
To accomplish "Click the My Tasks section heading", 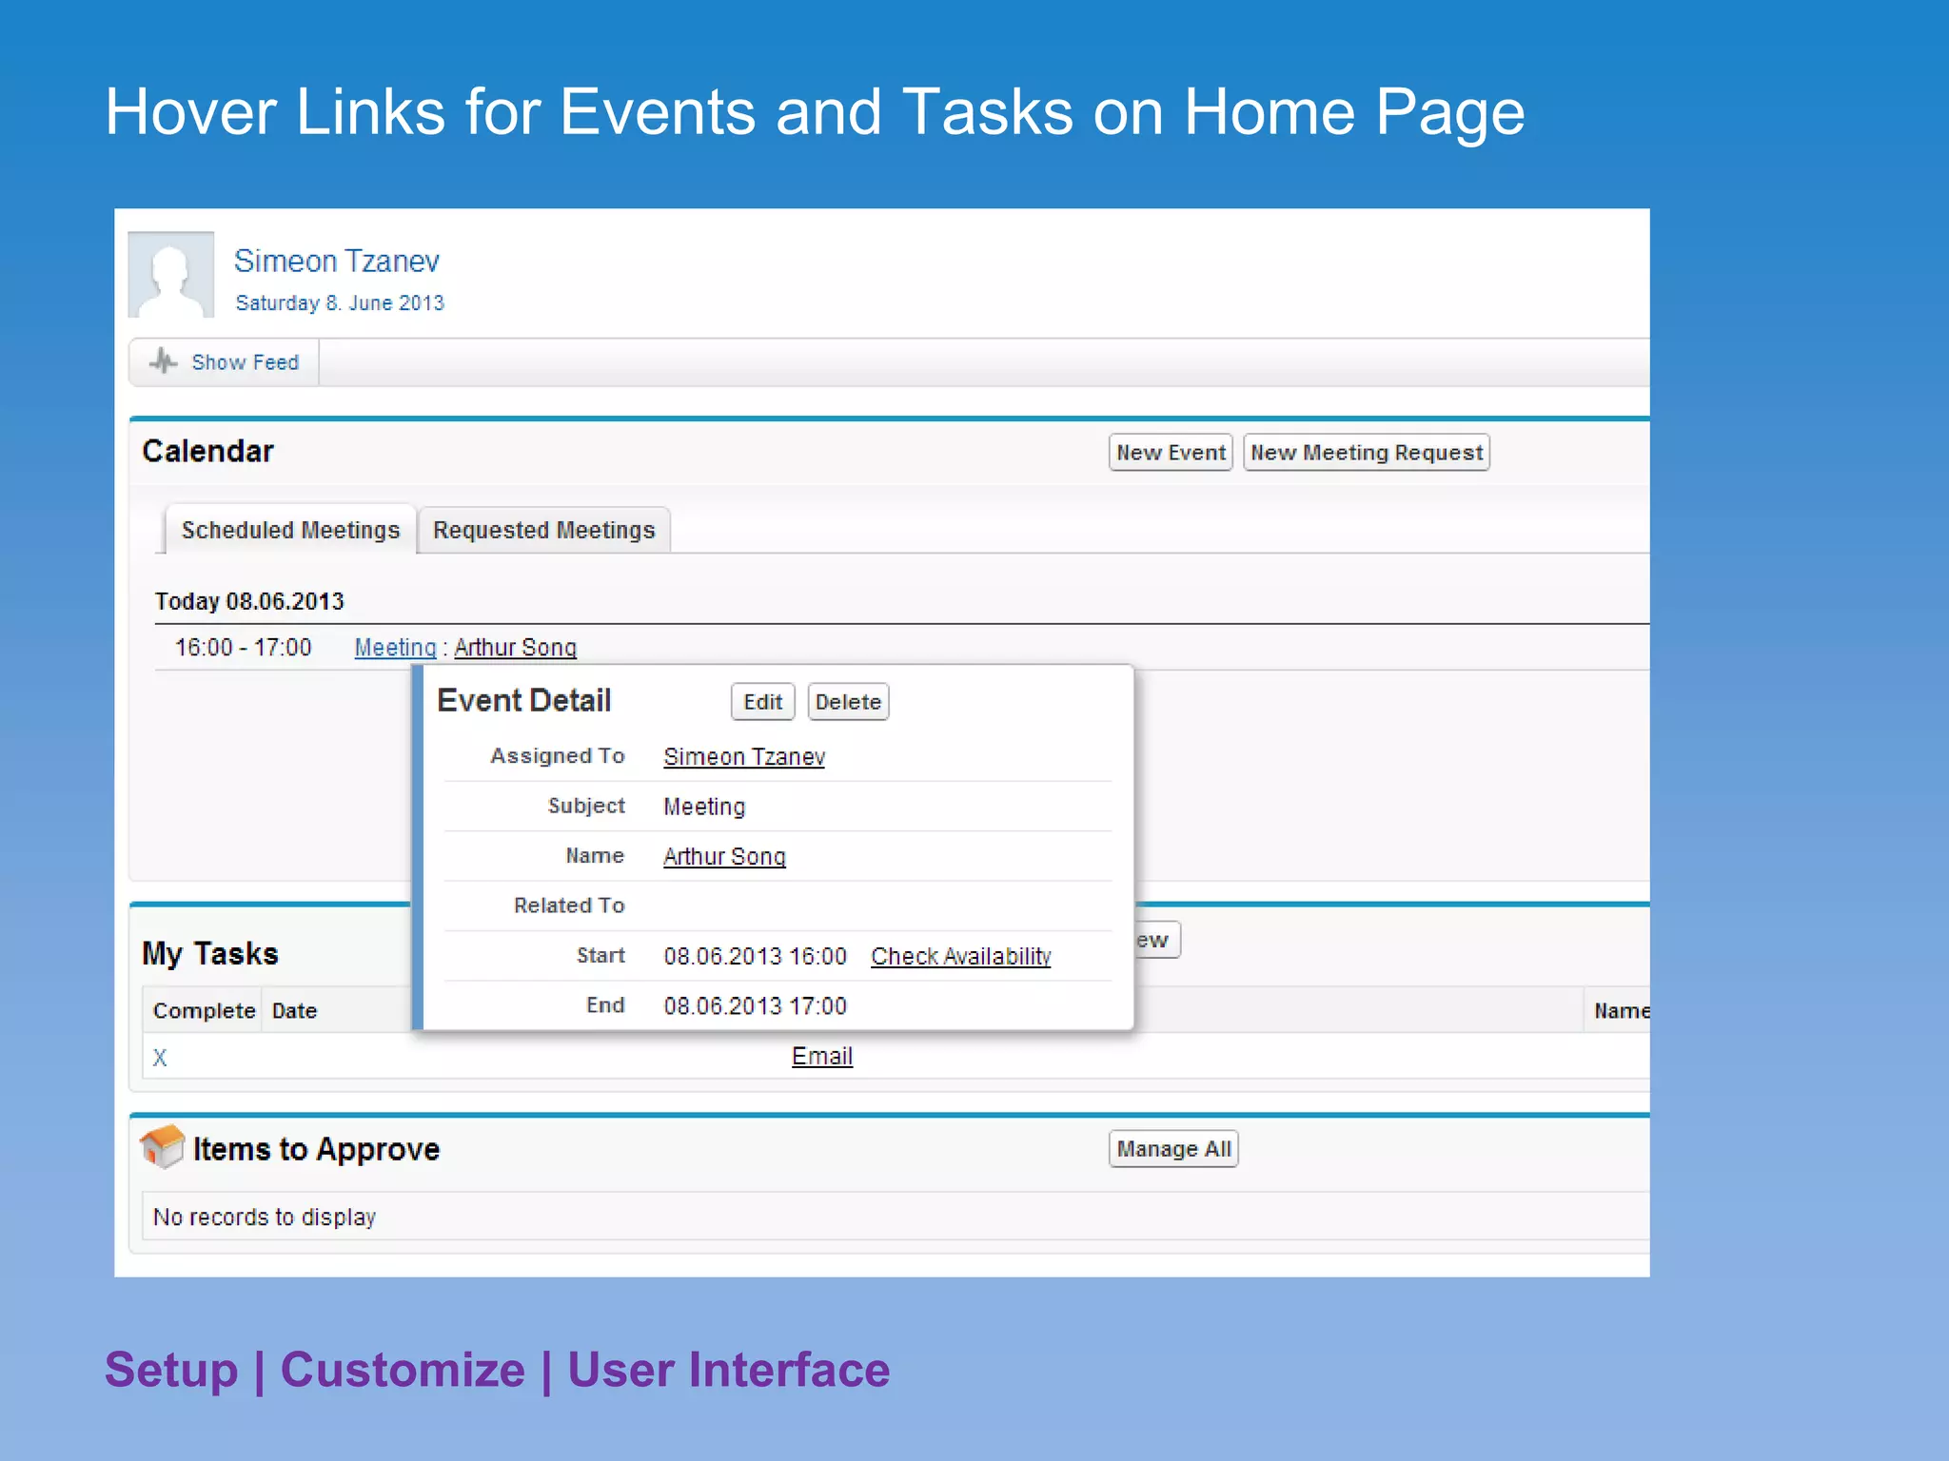I will [210, 954].
